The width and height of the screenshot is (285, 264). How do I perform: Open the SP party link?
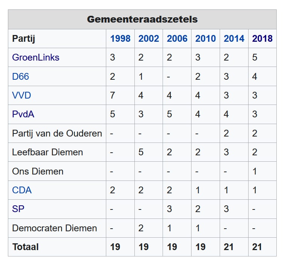click(18, 209)
